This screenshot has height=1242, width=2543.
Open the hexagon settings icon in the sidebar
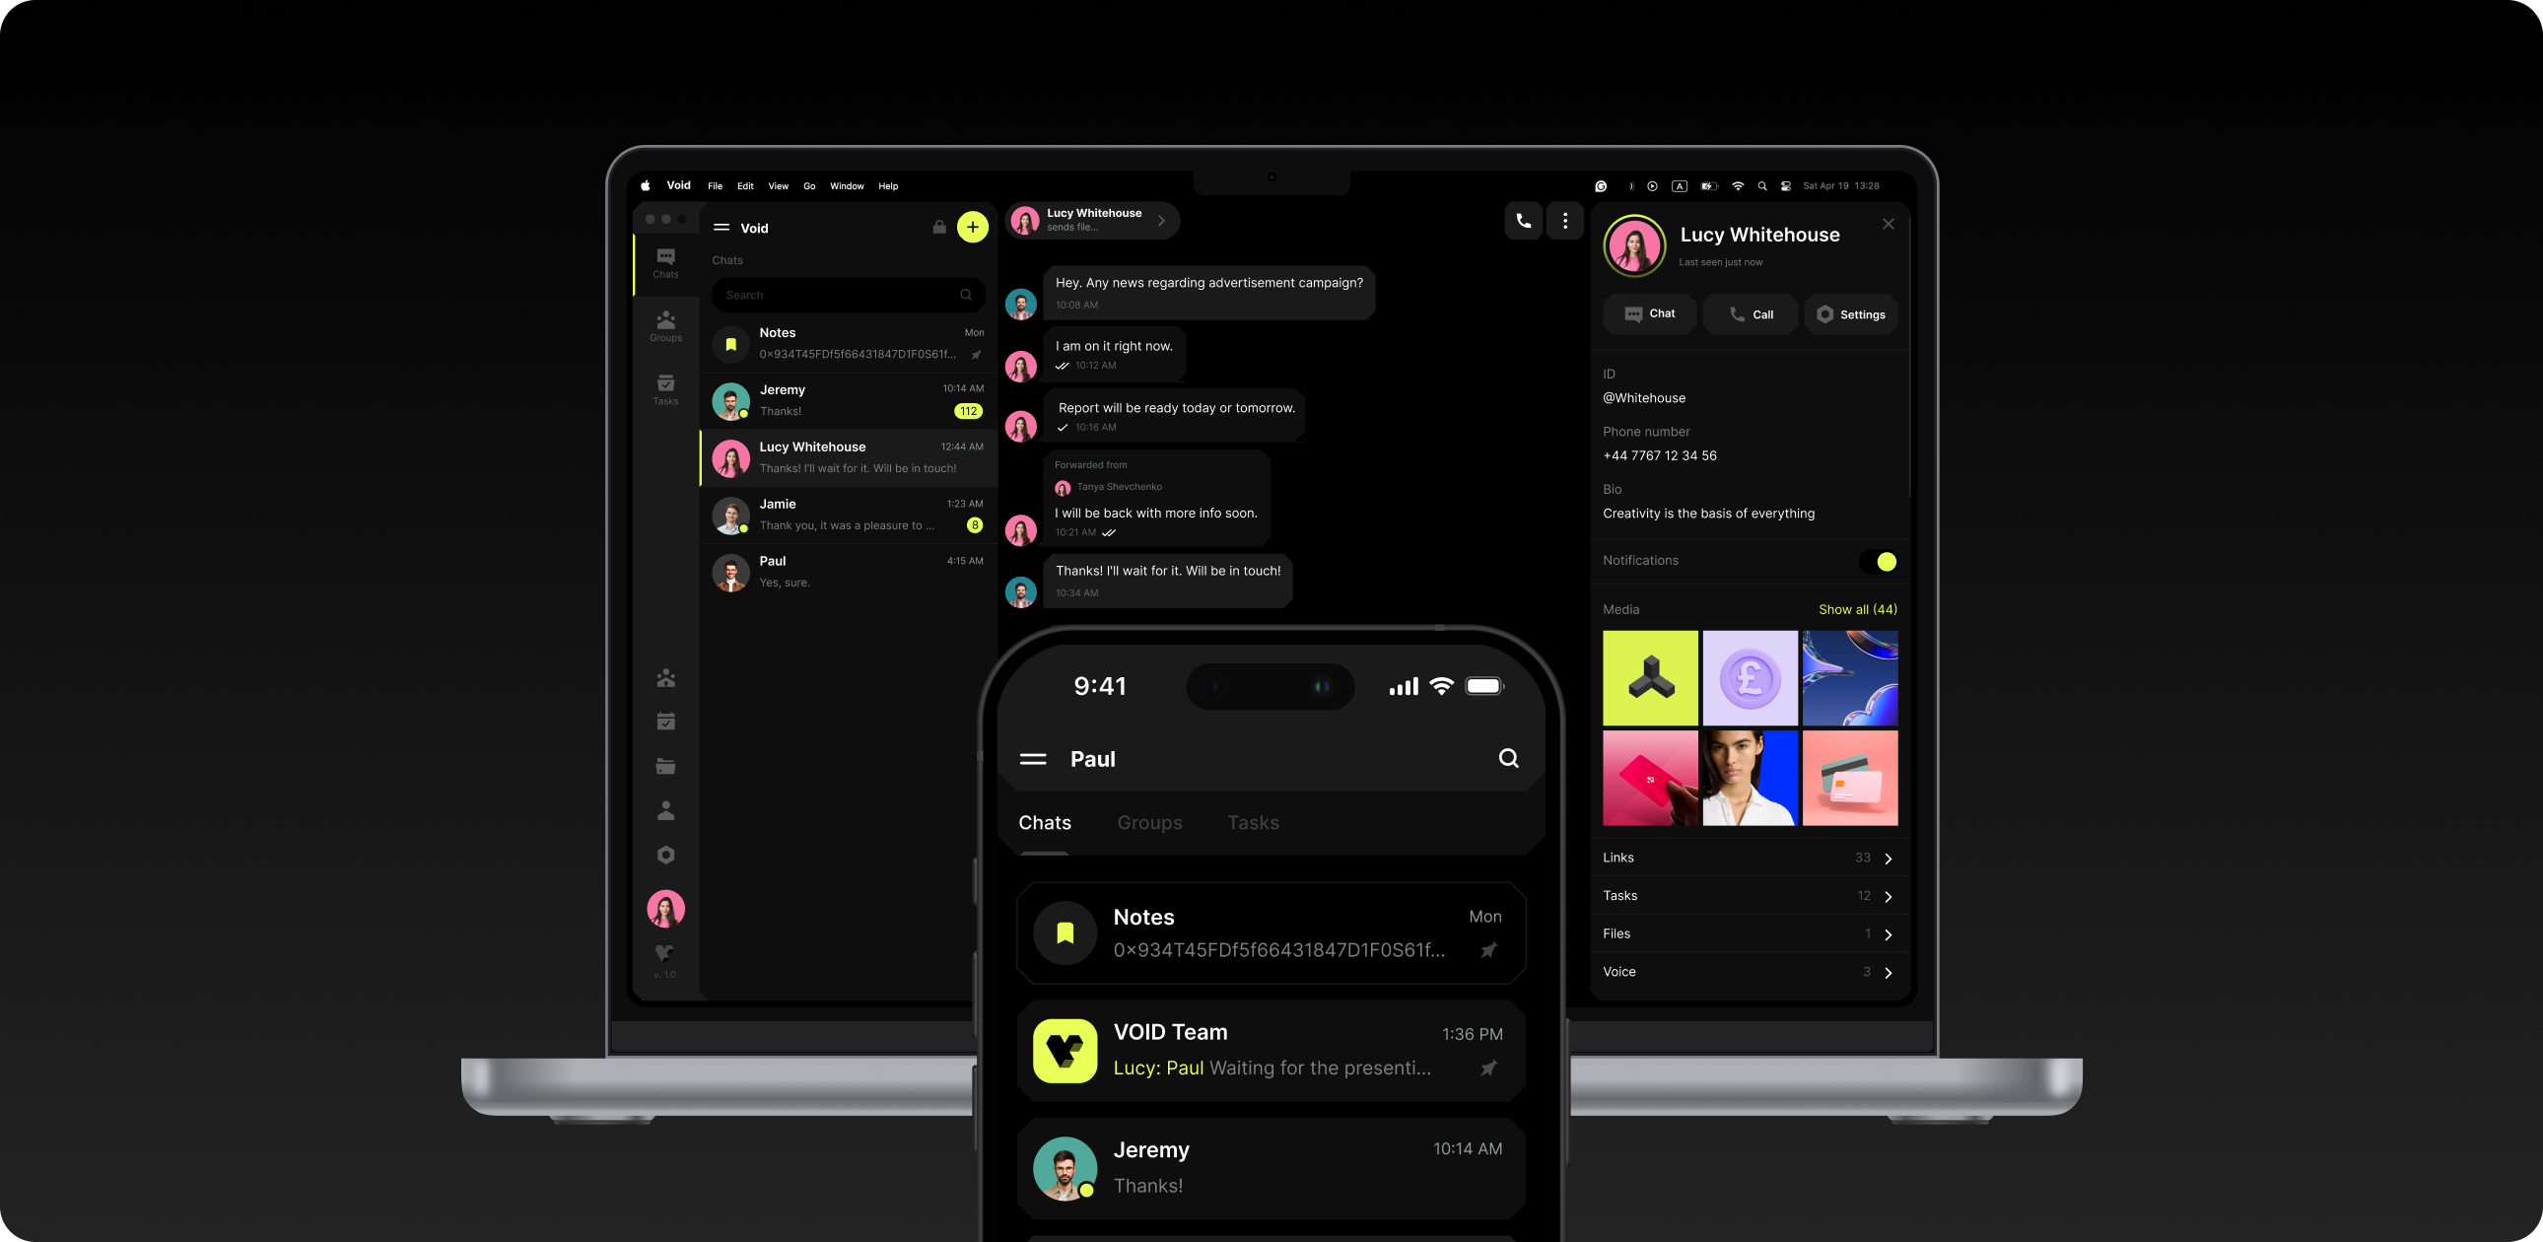coord(665,855)
